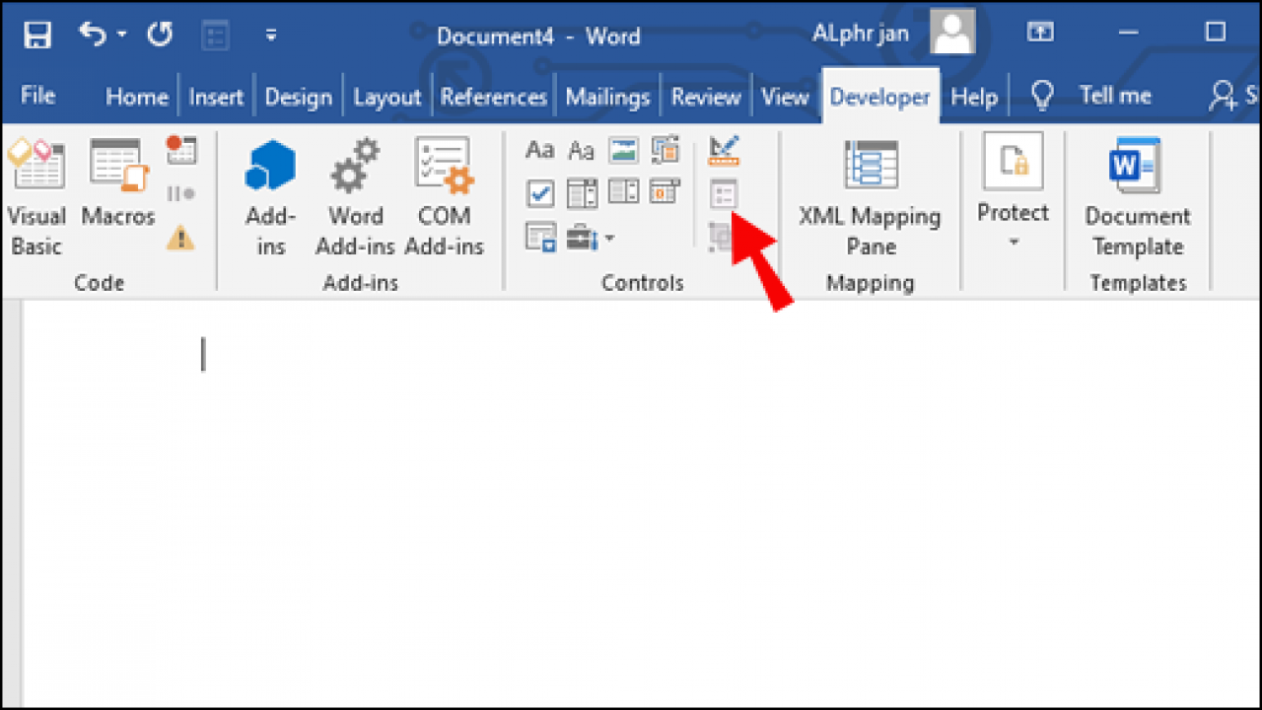Insert a Picture content control

pos(623,150)
